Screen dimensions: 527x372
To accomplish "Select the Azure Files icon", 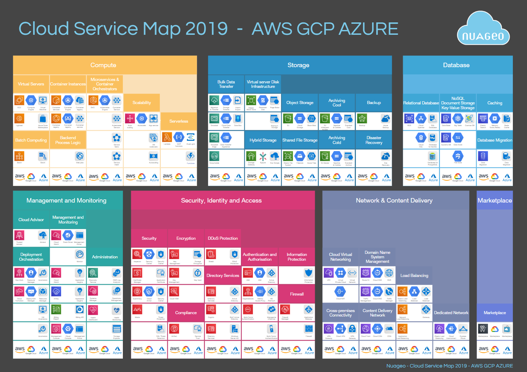I will (x=312, y=156).
